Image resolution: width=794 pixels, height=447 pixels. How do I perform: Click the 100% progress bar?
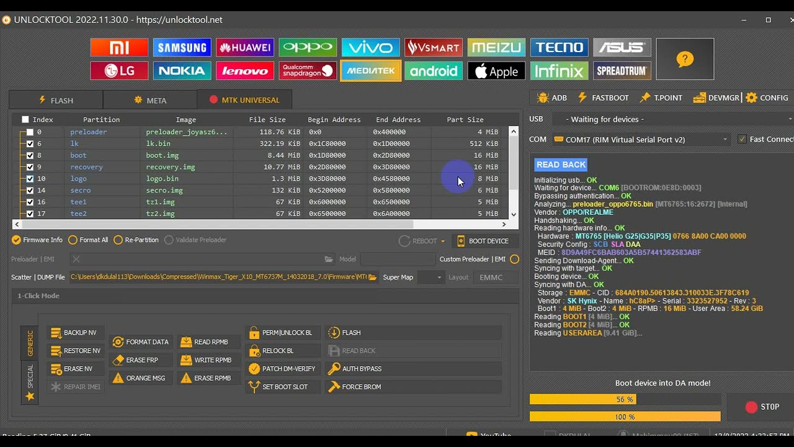[x=625, y=417]
